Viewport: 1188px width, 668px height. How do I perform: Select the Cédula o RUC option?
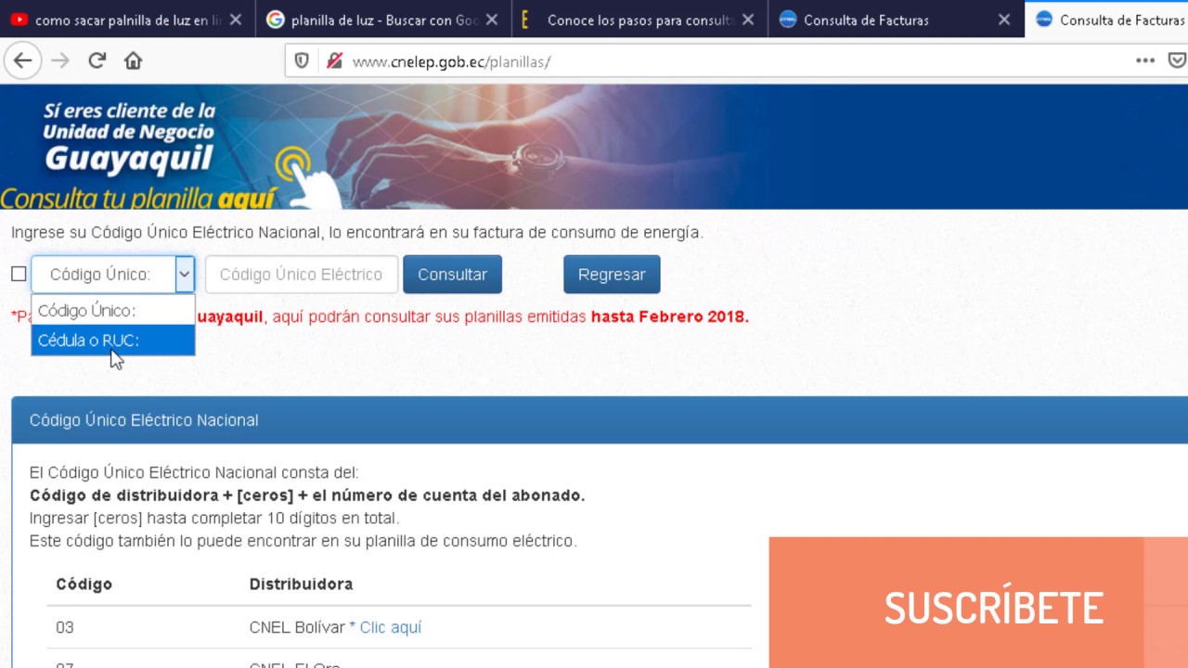click(x=86, y=340)
